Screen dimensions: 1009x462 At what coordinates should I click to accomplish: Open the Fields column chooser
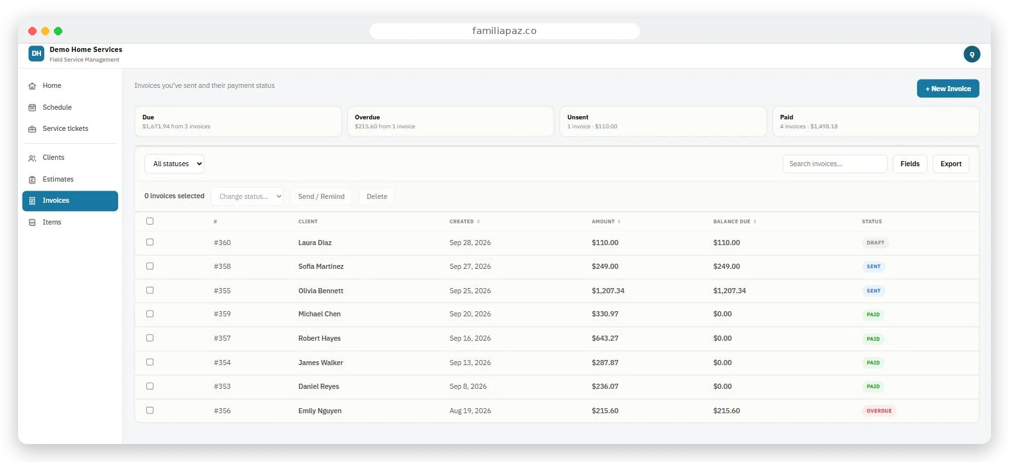(910, 164)
